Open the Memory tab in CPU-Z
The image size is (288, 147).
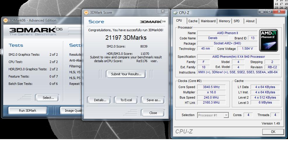(224, 21)
